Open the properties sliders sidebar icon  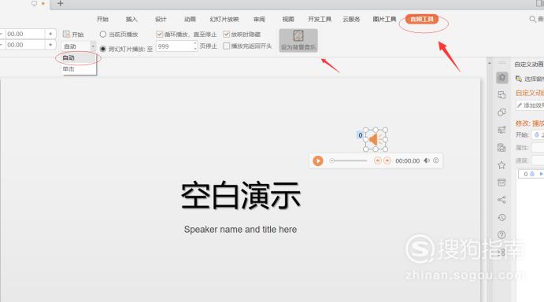(x=501, y=130)
